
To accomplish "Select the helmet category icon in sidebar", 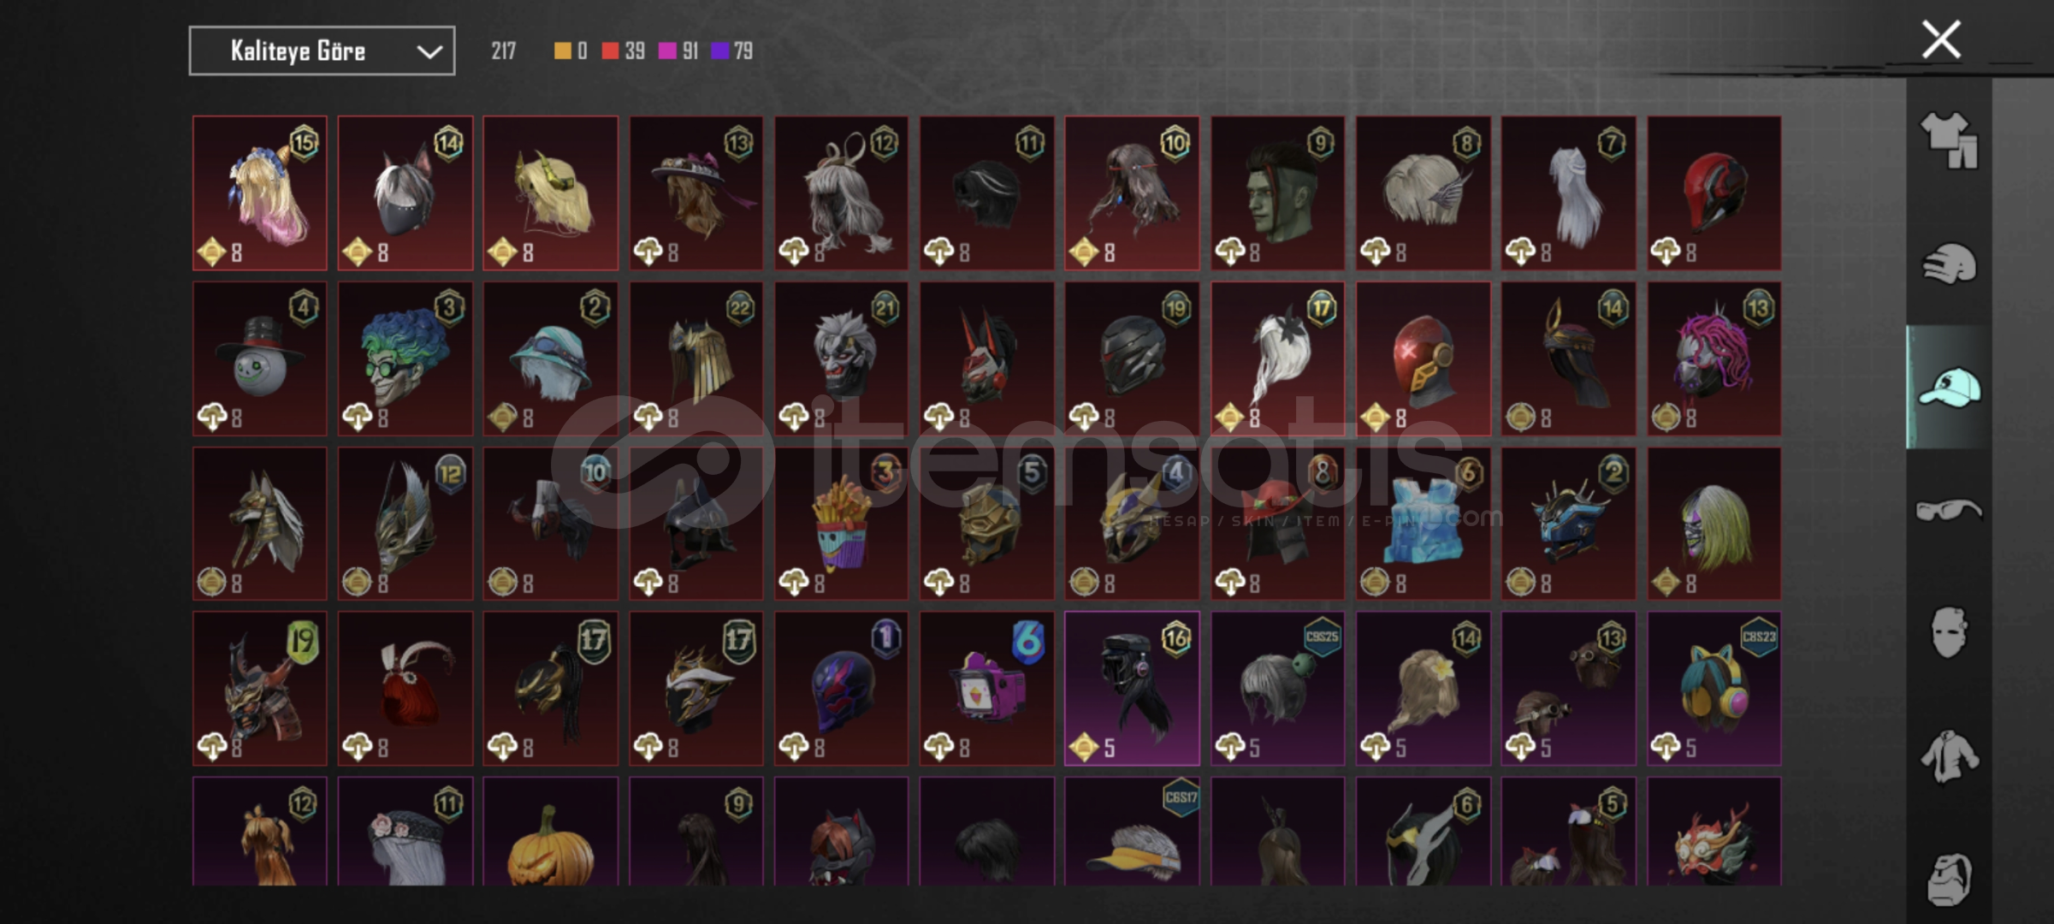I will point(1949,264).
